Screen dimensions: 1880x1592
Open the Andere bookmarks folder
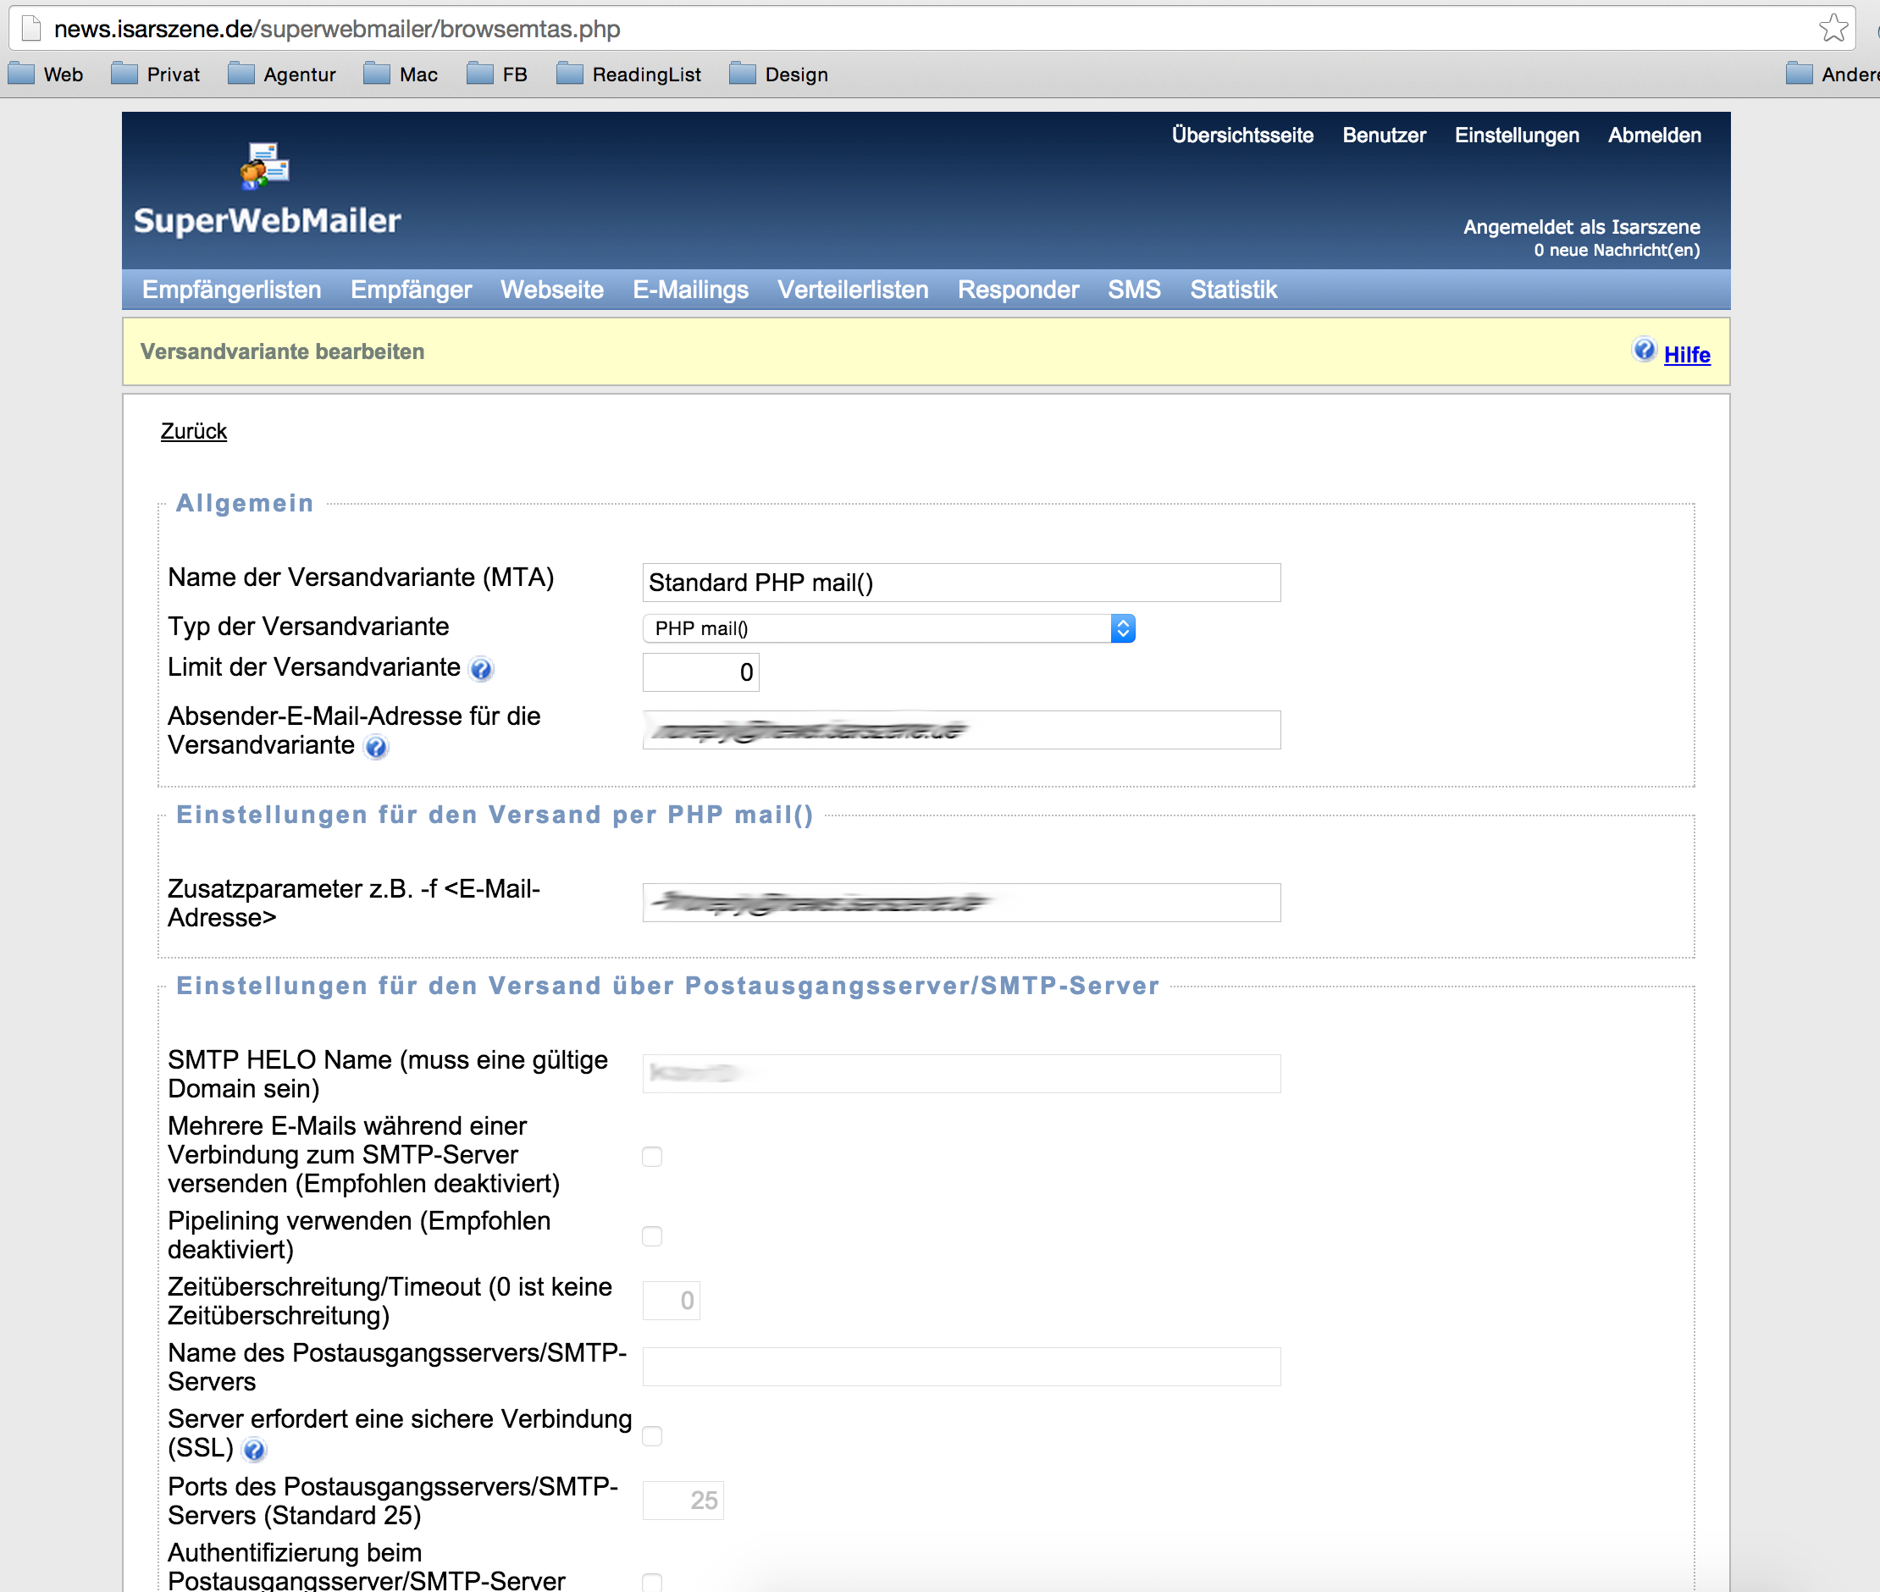1833,74
